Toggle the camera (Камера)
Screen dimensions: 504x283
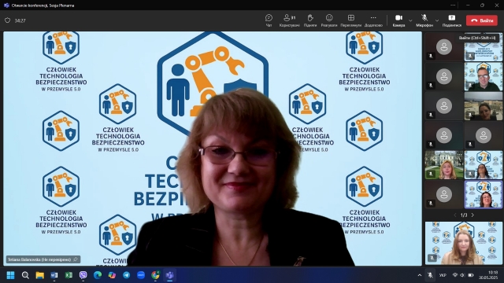(x=398, y=20)
